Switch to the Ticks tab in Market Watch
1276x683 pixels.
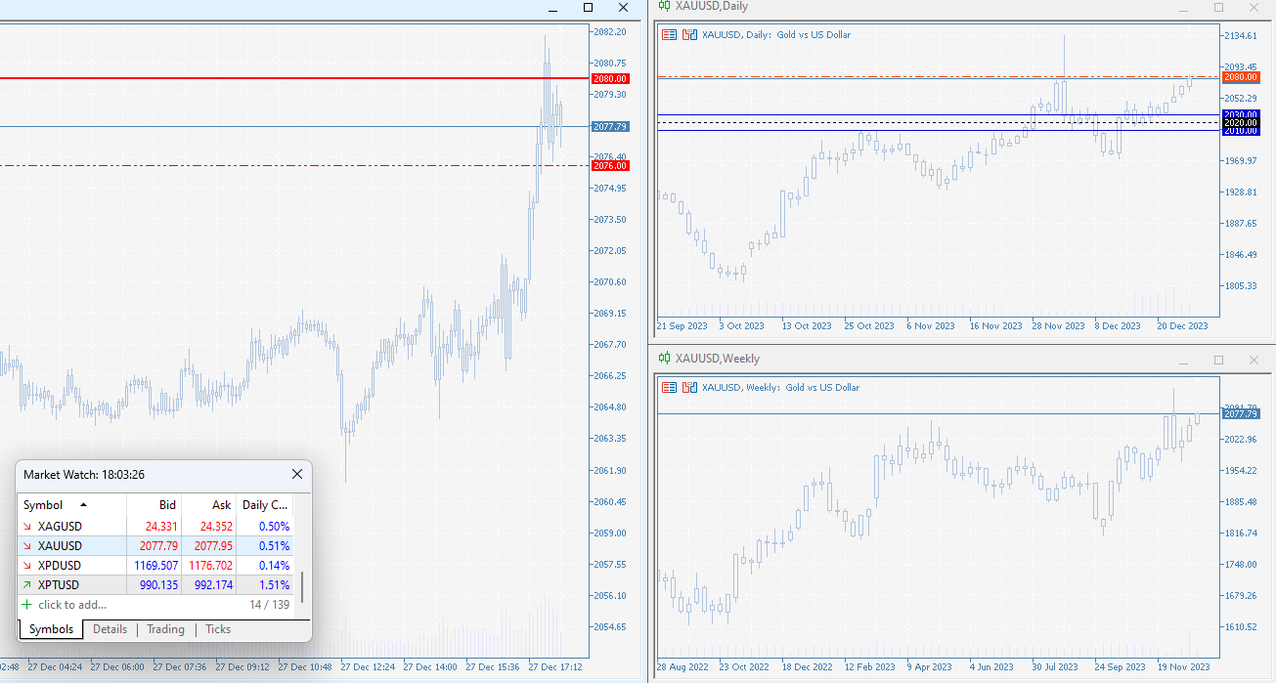coord(218,629)
